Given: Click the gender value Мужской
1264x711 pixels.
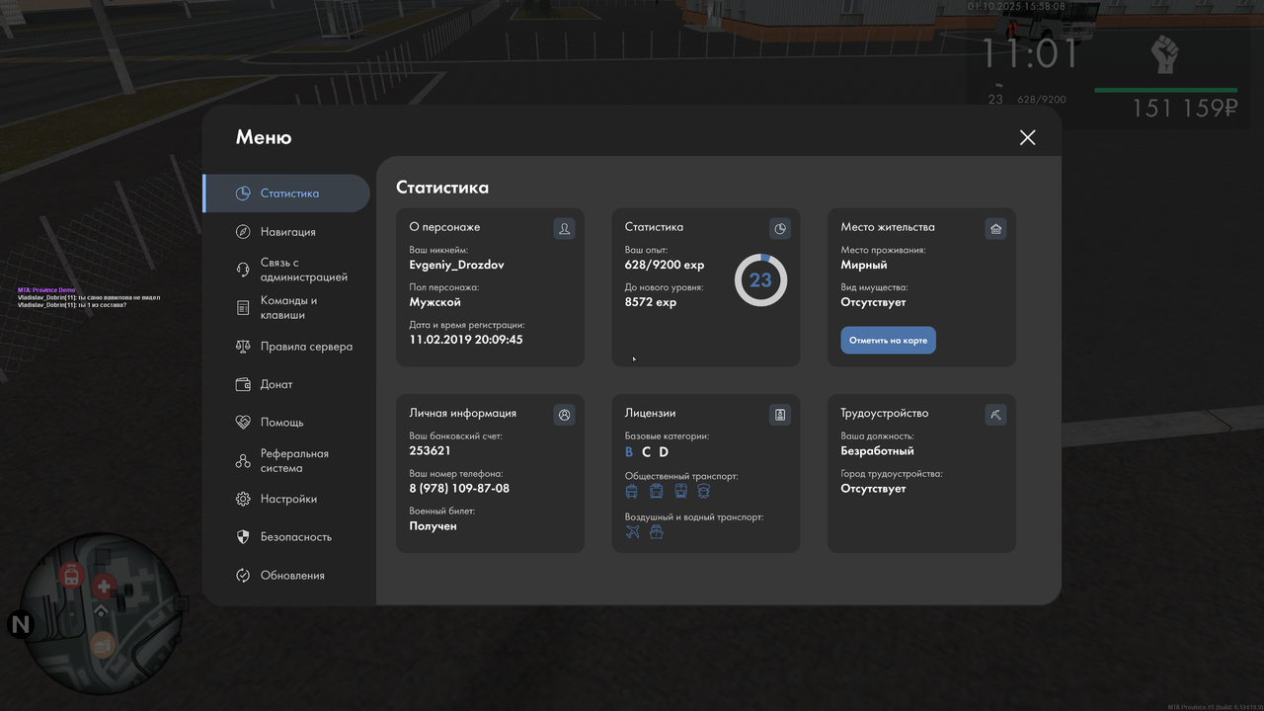Looking at the screenshot, I should click(x=435, y=302).
